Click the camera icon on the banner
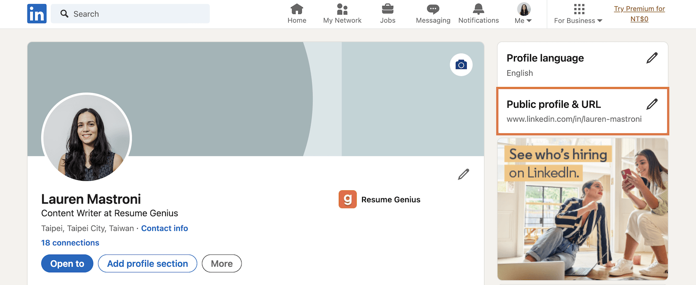This screenshot has height=285, width=696. tap(461, 64)
